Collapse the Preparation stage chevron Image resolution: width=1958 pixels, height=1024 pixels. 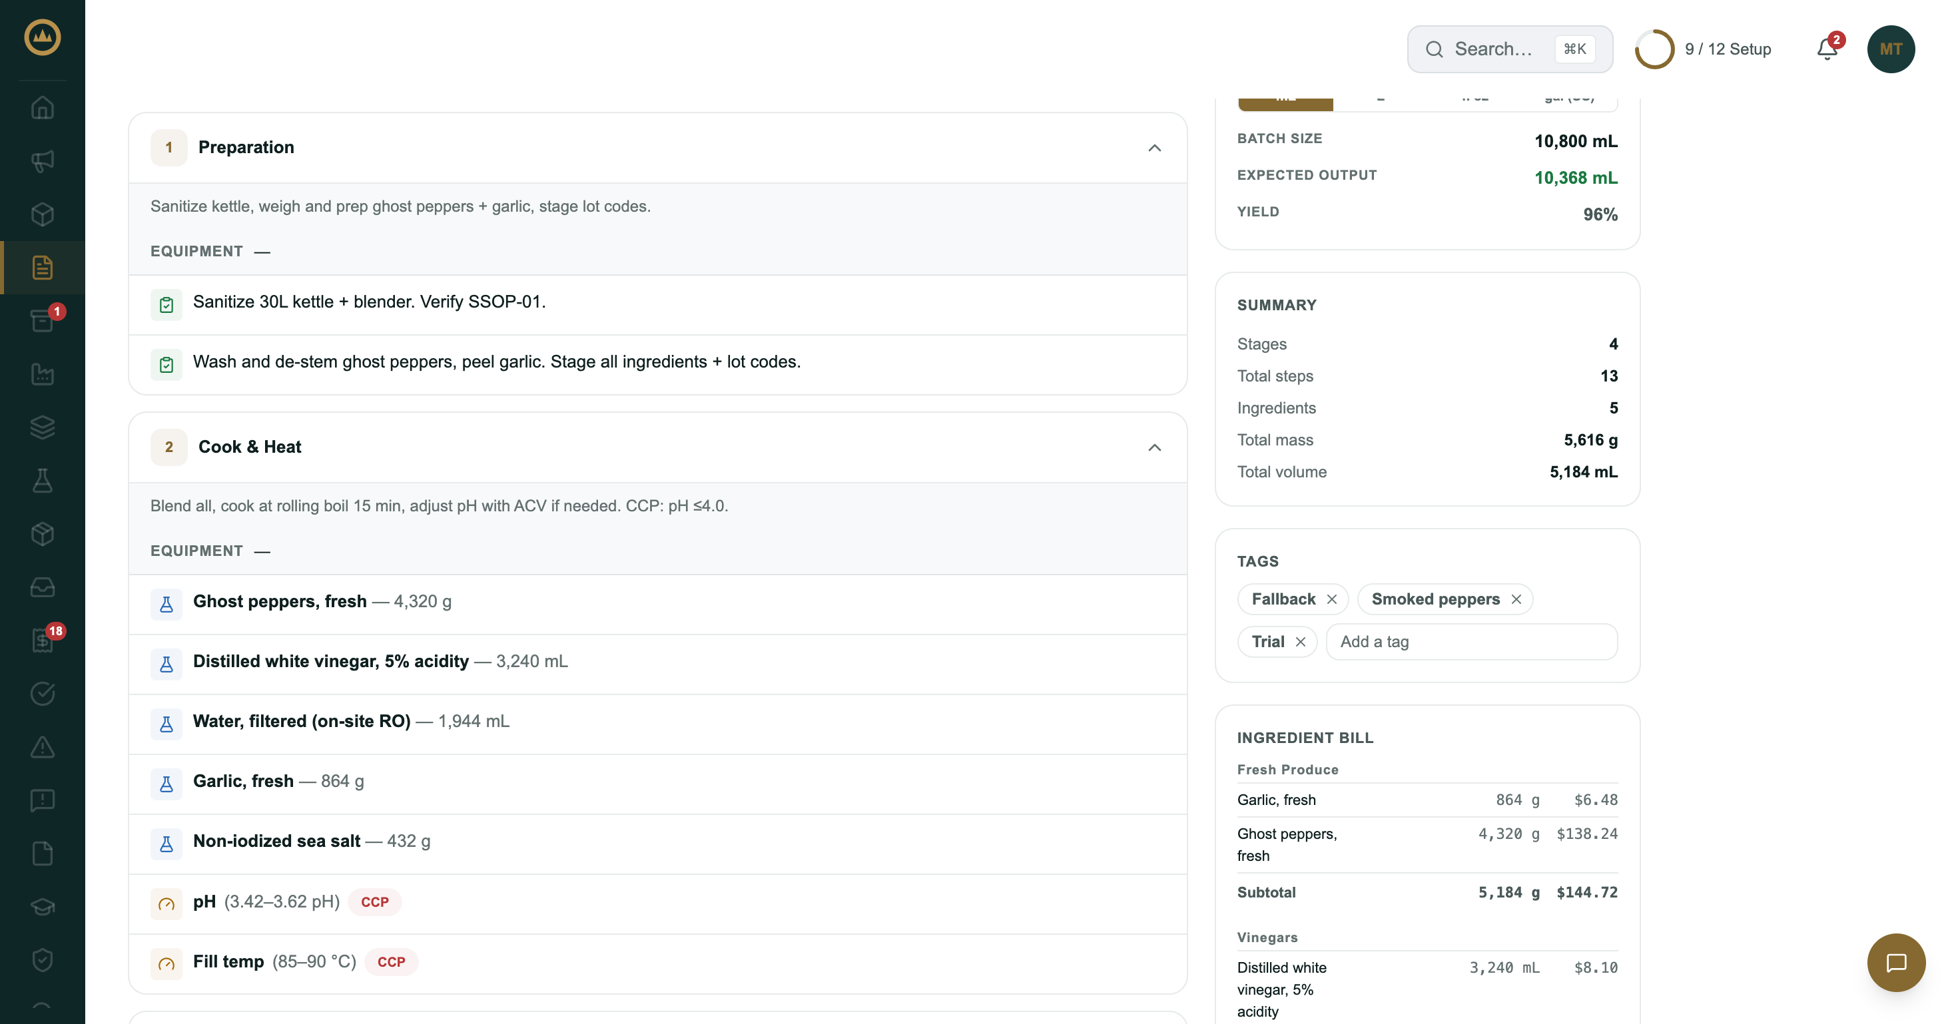tap(1155, 147)
